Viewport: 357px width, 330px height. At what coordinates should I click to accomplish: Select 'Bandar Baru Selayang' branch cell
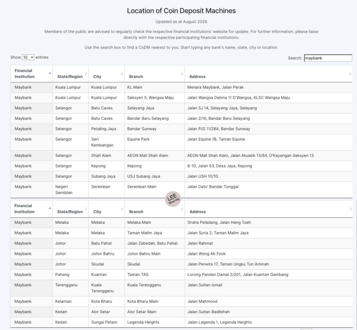click(154, 118)
